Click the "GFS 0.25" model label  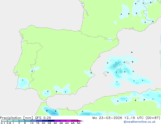pyautogui.click(x=43, y=118)
